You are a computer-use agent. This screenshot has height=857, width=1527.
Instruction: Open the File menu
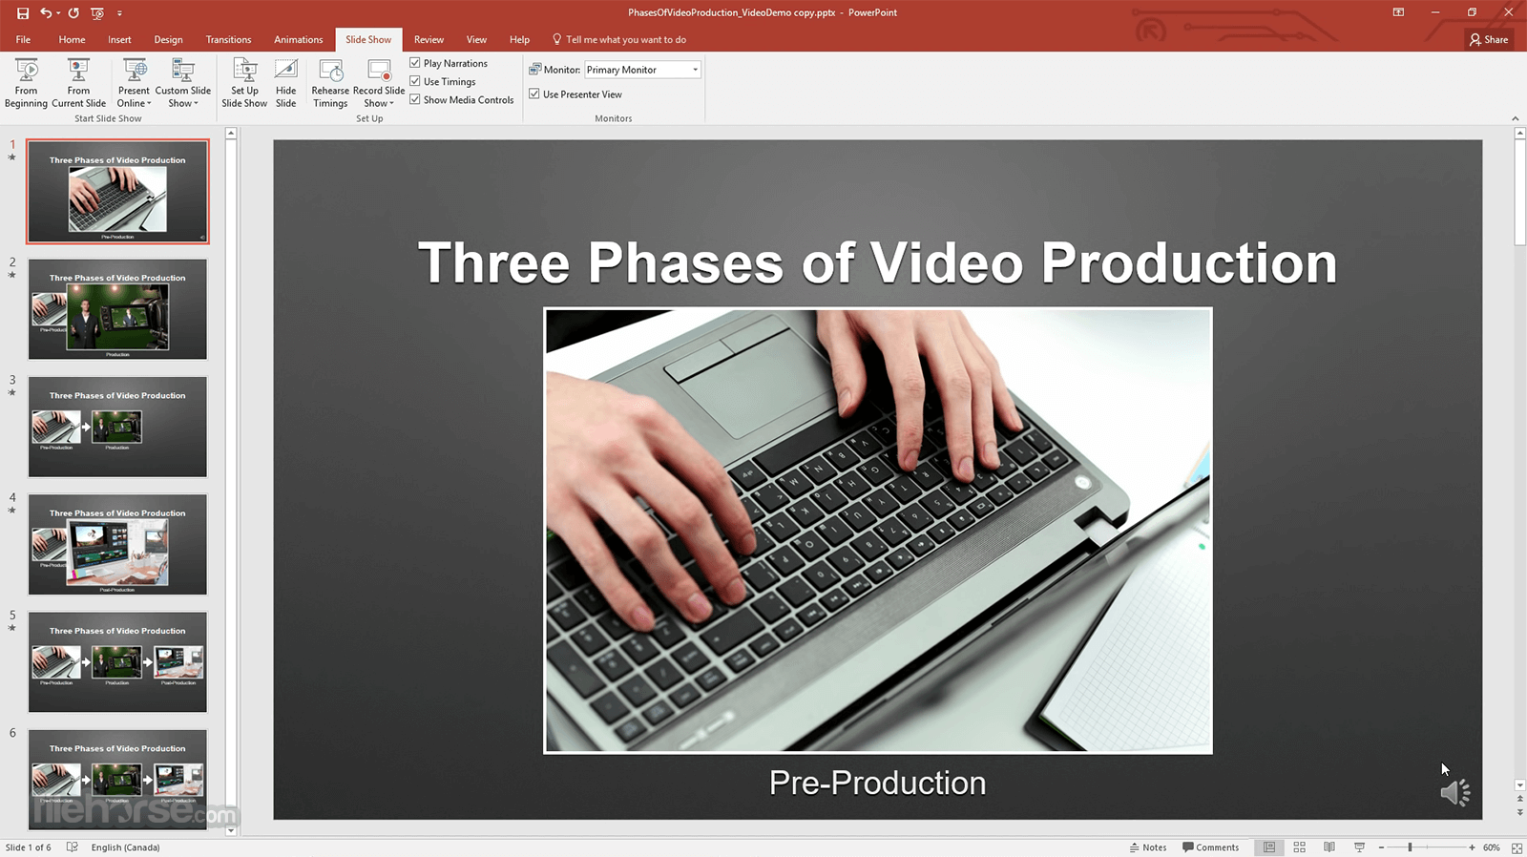(x=23, y=39)
